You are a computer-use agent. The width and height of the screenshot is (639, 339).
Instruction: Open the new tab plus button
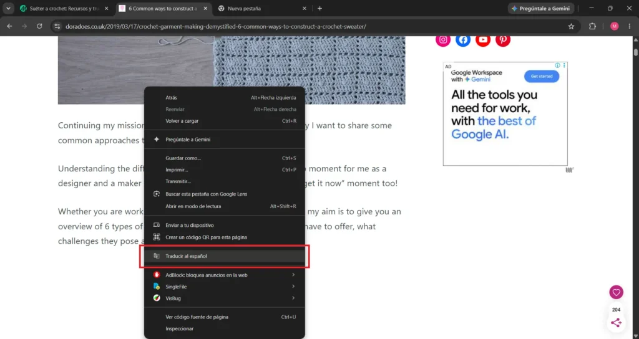[x=319, y=8]
